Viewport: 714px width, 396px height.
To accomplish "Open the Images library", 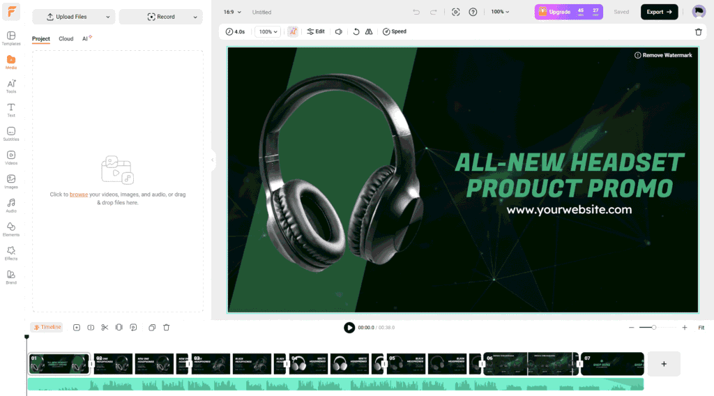I will click(11, 181).
